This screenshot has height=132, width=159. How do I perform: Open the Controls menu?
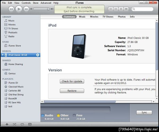pyautogui.click(x=26, y=3)
